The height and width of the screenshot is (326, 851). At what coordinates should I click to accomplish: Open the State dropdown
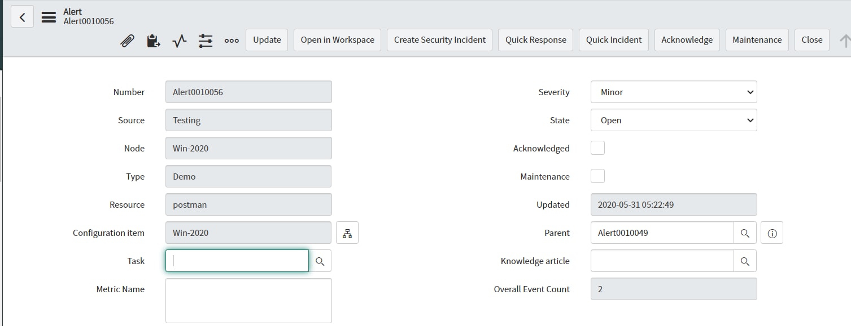[673, 120]
